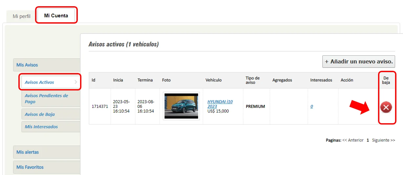Select the Mi Cuenta tab

click(56, 15)
